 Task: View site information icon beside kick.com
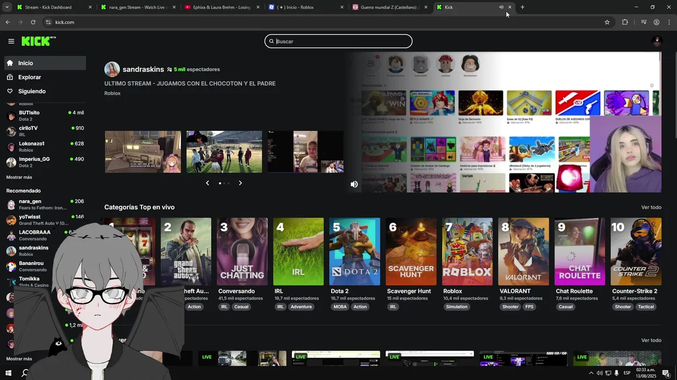48,22
